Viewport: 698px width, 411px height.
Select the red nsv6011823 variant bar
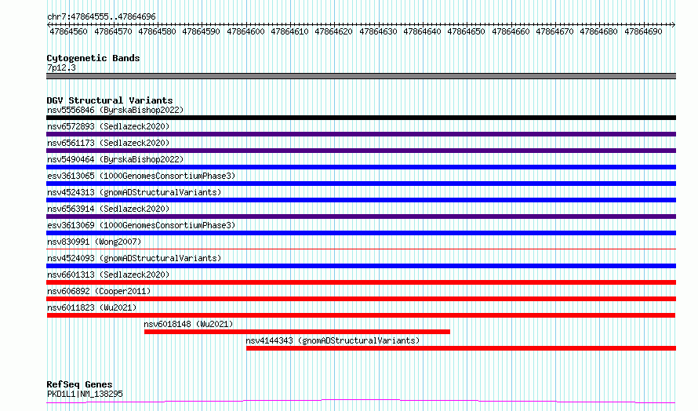coord(361,315)
